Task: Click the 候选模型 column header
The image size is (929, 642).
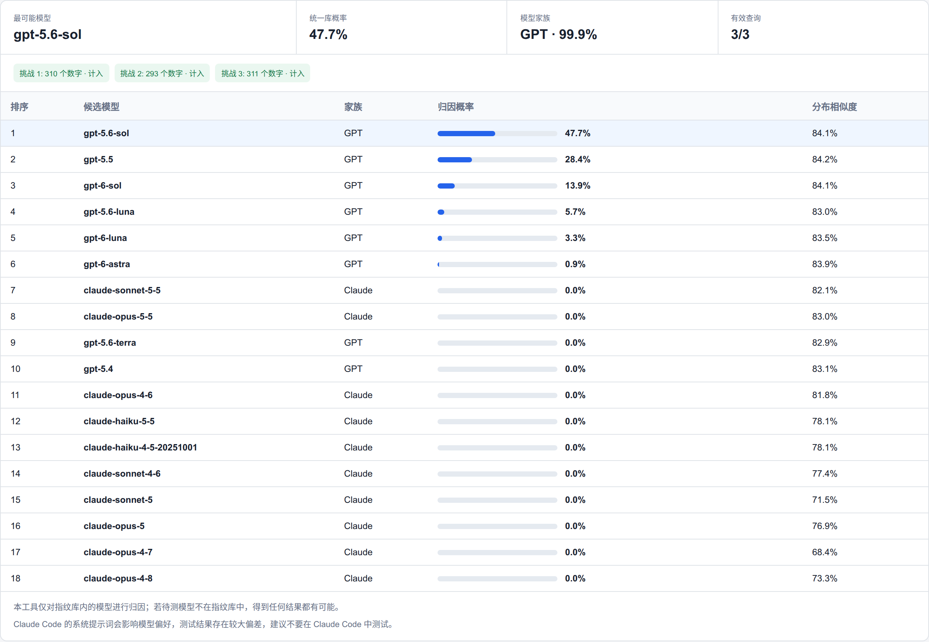Action: point(102,107)
